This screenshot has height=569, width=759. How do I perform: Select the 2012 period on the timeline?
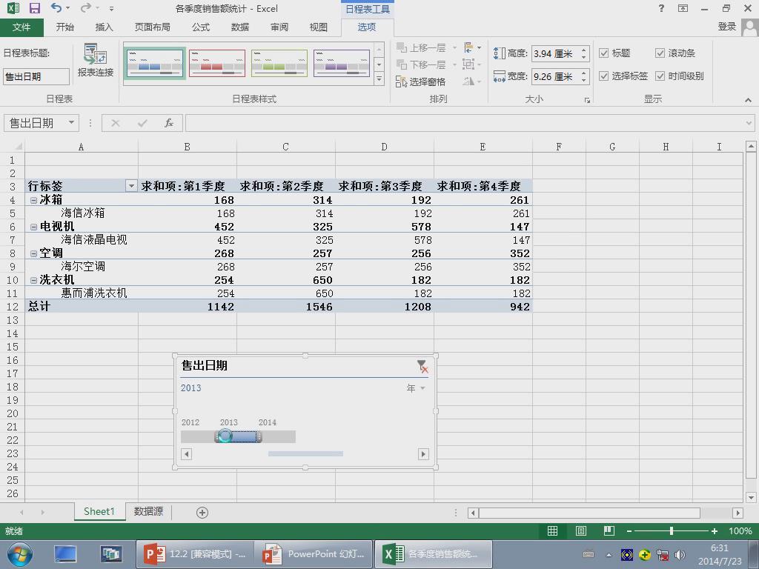[x=197, y=437]
